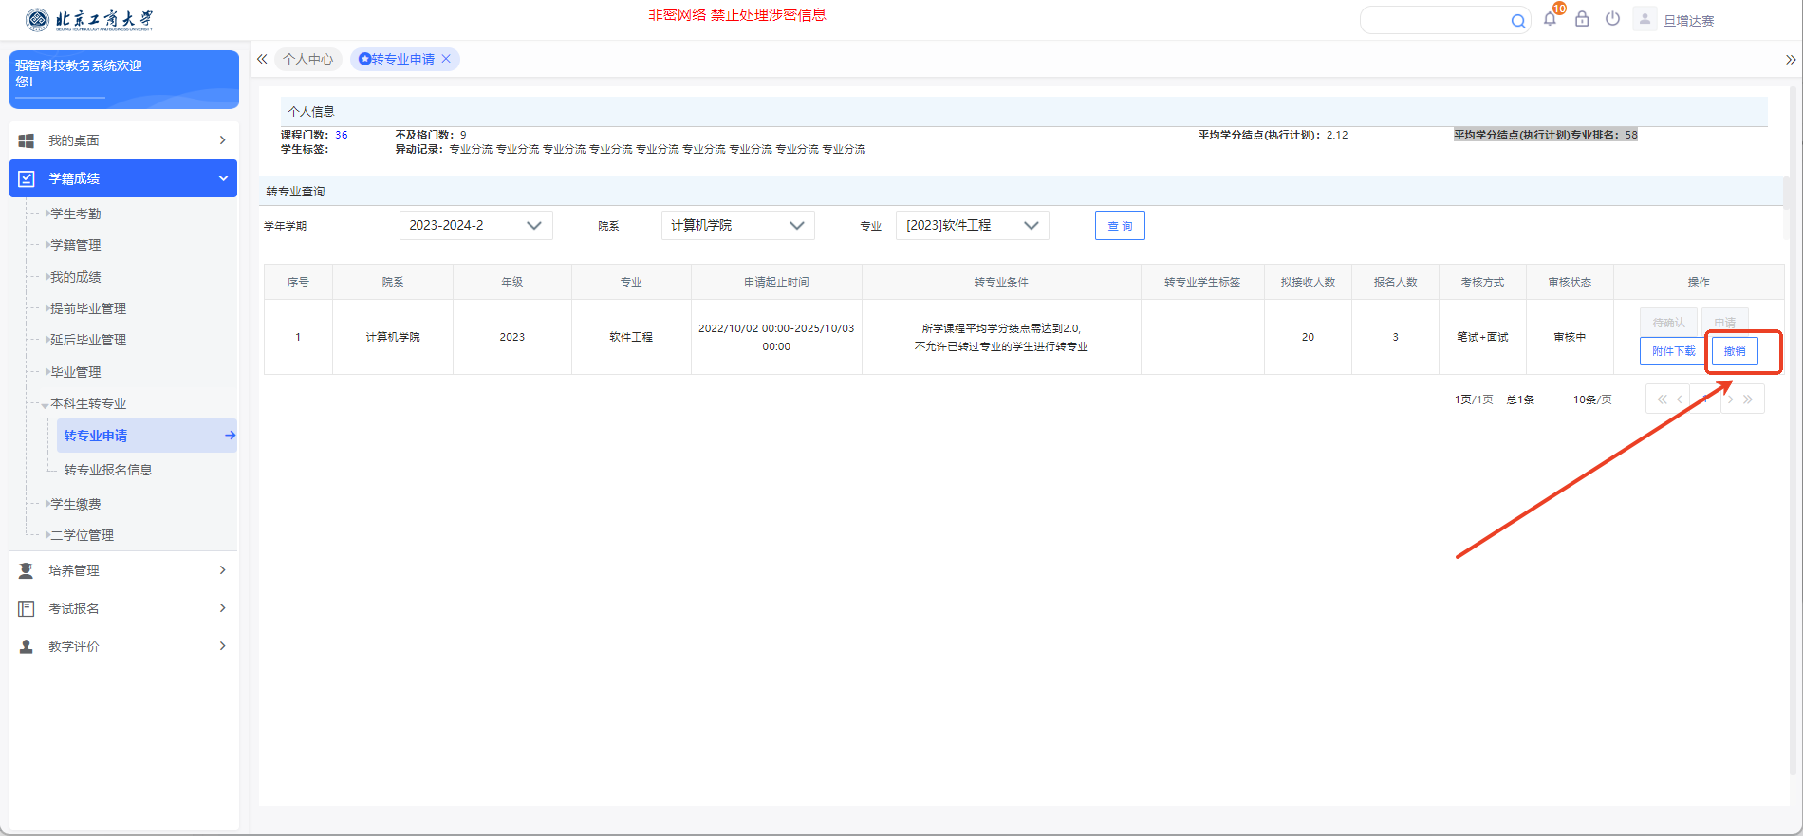Select the 转专业申请 tab

click(x=402, y=59)
